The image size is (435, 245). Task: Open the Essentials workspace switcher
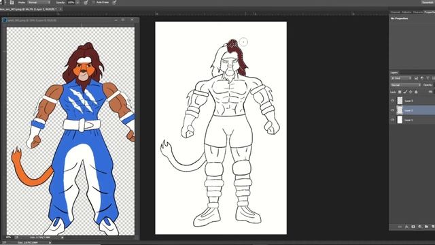click(428, 2)
